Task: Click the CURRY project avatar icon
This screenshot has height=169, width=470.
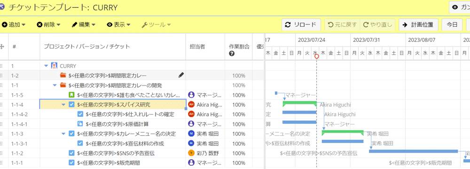Action: [54, 66]
